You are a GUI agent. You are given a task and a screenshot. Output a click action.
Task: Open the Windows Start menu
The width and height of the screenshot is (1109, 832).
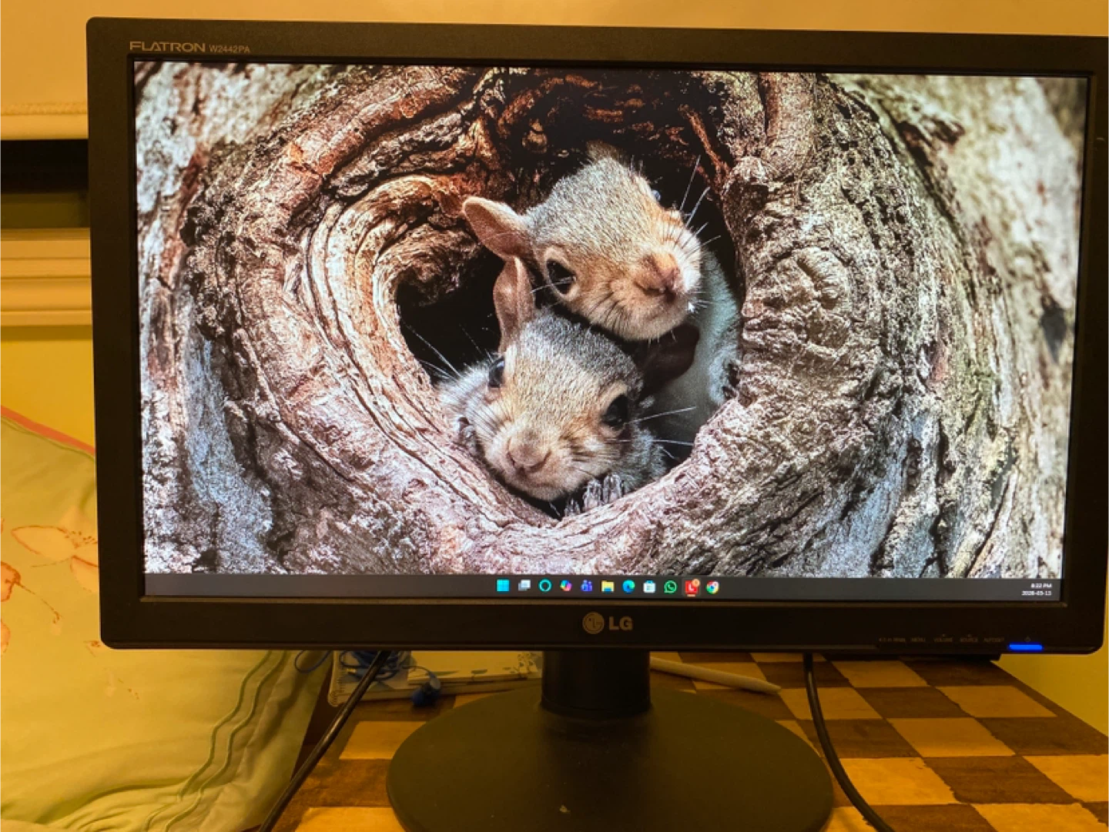coord(503,586)
